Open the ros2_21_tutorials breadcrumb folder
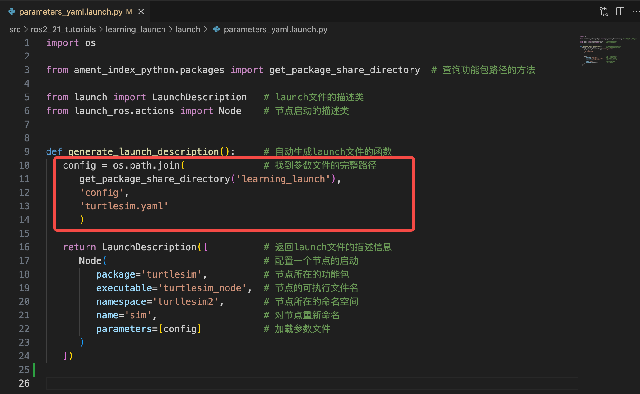 click(x=63, y=29)
